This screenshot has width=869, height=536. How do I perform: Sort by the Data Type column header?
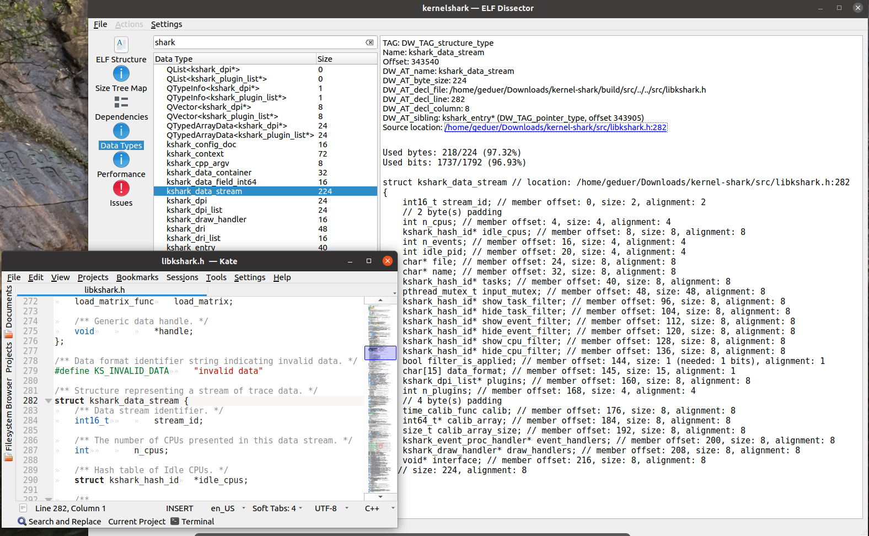coord(235,59)
